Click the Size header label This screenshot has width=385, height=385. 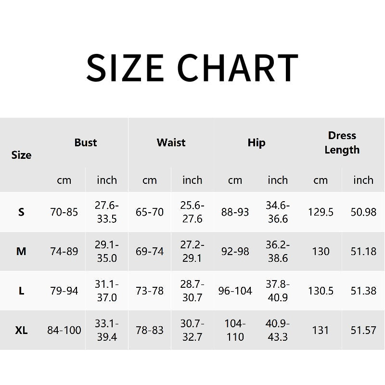[21, 155]
